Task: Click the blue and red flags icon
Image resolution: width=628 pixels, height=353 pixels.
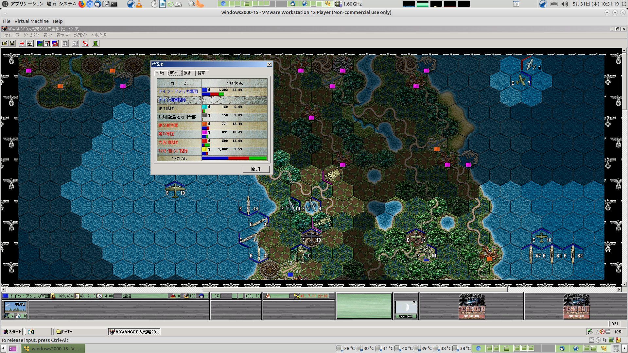Action: coord(55,43)
